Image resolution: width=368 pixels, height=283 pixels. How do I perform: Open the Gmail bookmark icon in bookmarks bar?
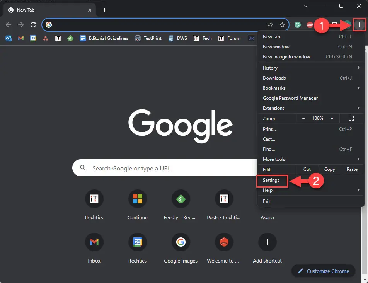point(21,38)
